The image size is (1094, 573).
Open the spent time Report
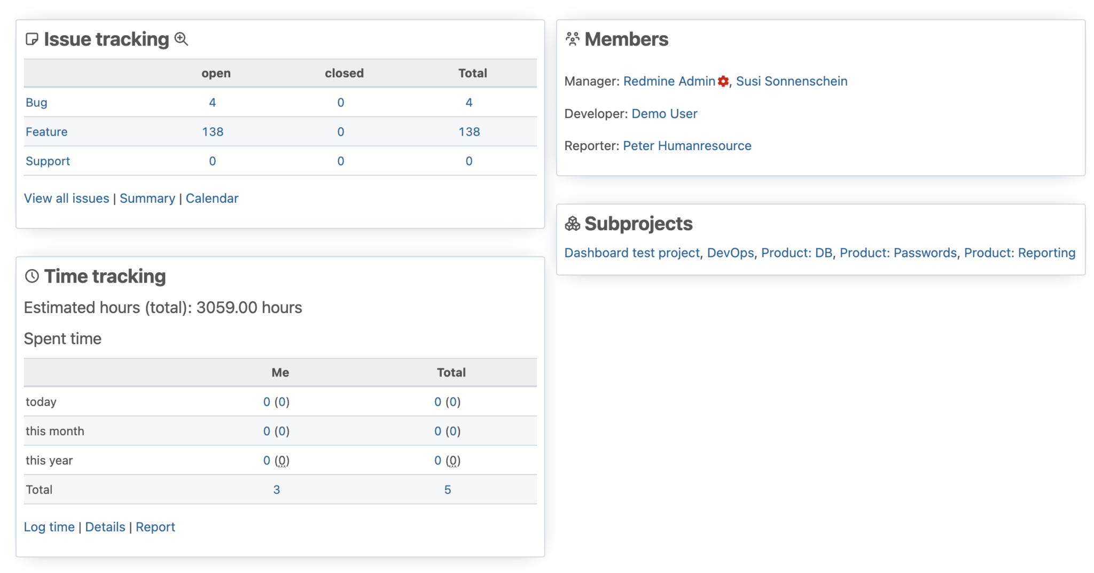coord(155,527)
